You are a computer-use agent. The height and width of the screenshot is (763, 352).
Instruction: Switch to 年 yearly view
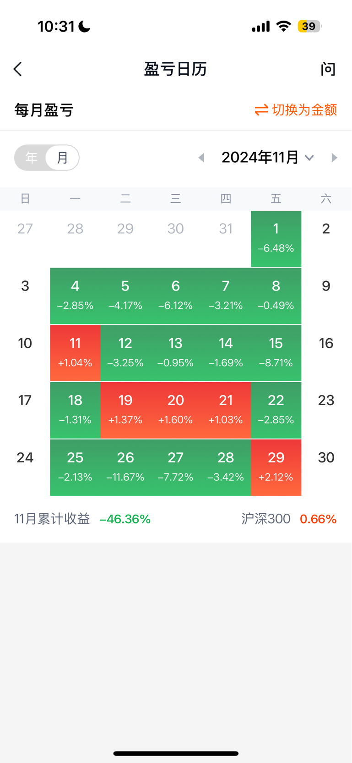click(31, 158)
